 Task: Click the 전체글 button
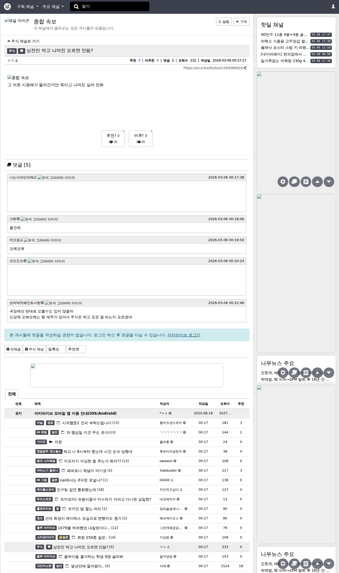14,349
